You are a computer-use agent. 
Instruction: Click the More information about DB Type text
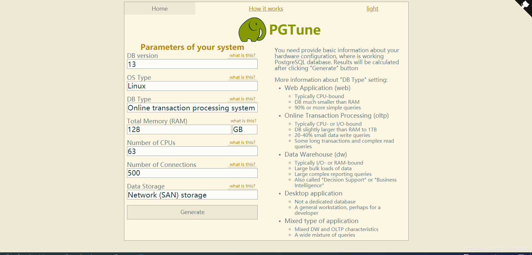(x=331, y=80)
